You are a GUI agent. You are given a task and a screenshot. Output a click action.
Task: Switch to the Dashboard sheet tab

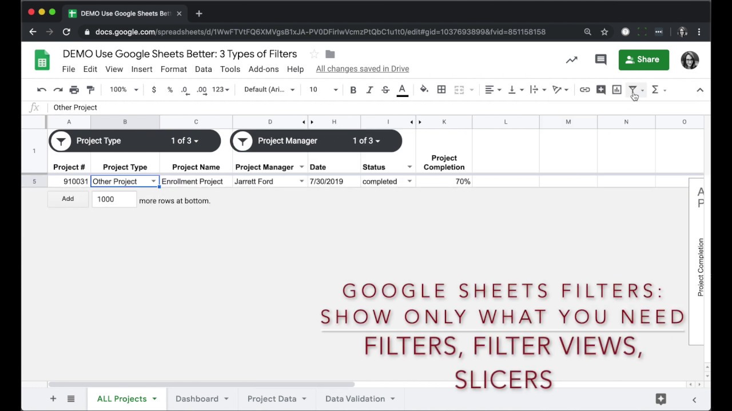197,399
